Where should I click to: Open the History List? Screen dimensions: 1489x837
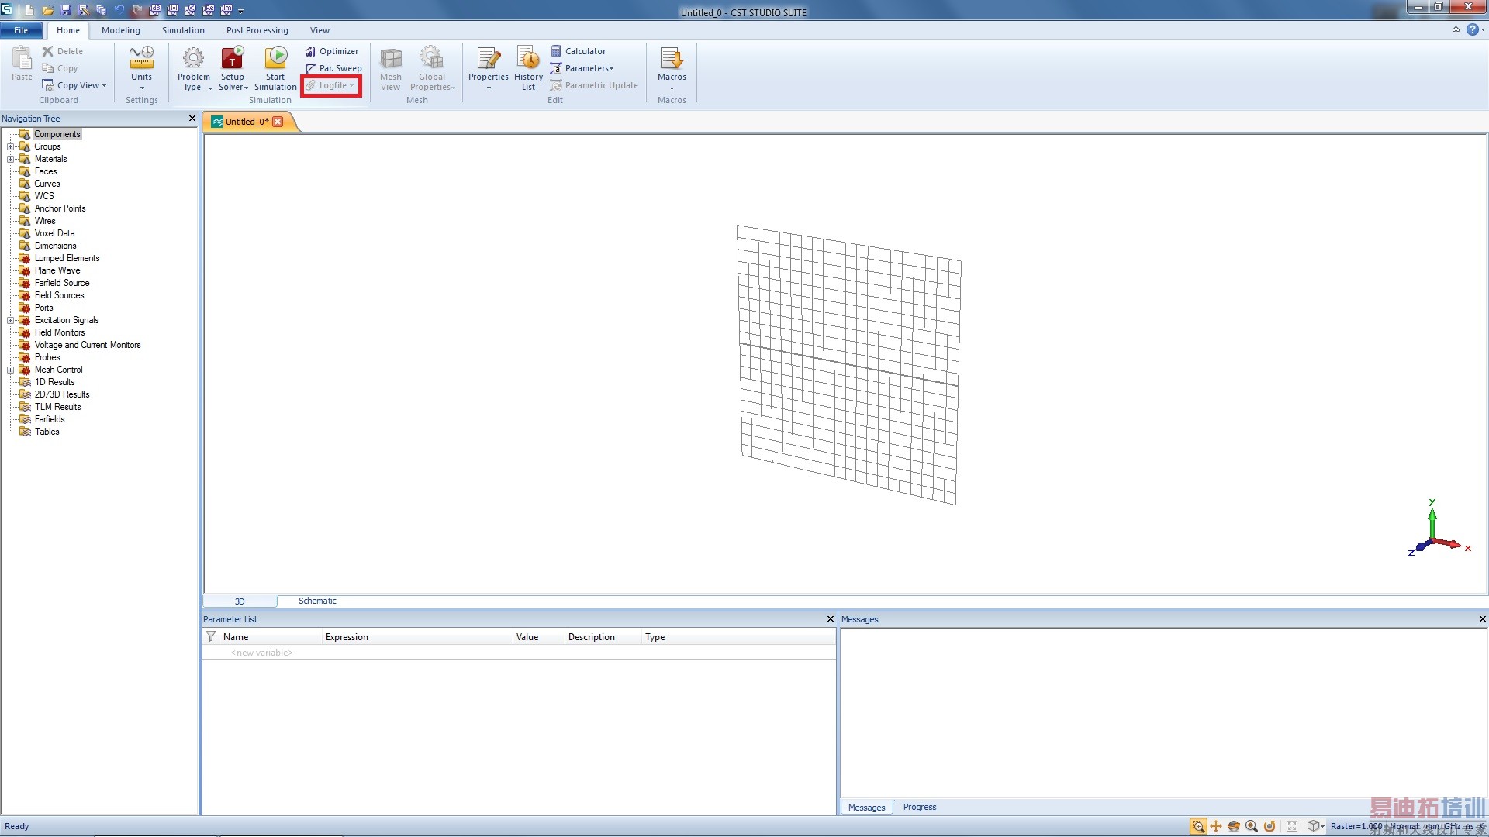tap(528, 59)
